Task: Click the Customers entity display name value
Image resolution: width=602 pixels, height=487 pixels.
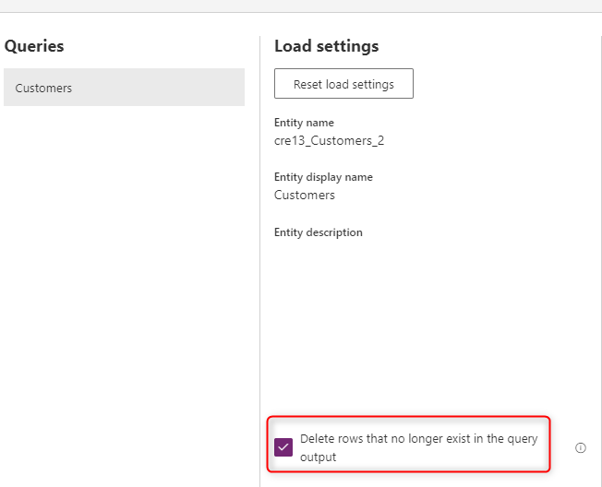Action: pyautogui.click(x=305, y=195)
